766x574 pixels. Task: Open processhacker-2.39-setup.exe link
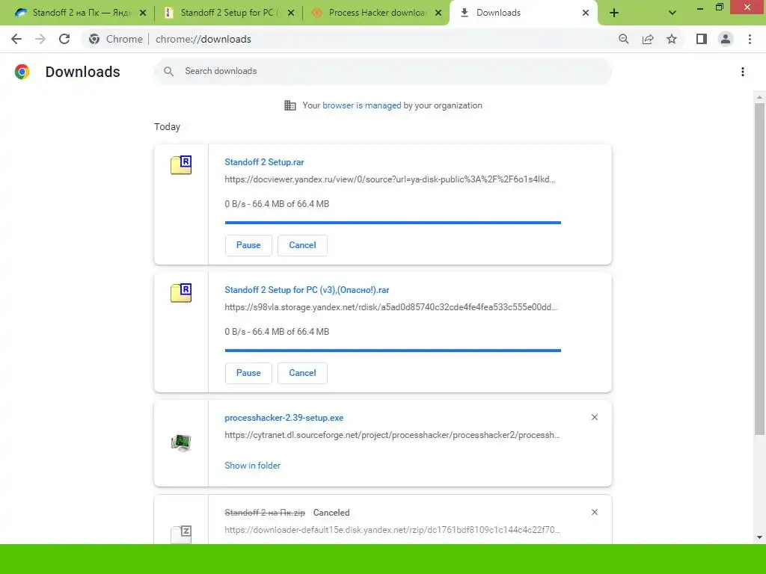(284, 418)
